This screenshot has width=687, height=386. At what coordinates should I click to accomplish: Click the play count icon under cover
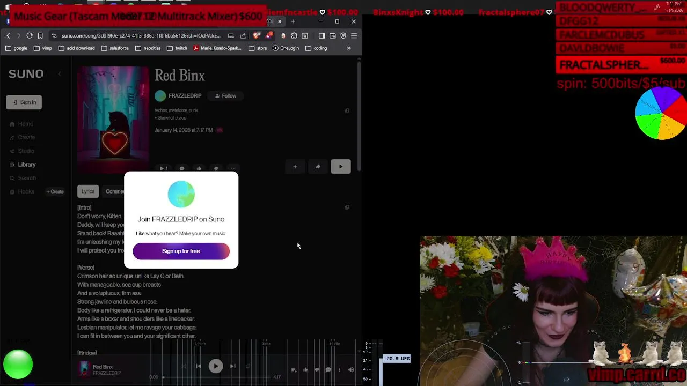pyautogui.click(x=164, y=168)
